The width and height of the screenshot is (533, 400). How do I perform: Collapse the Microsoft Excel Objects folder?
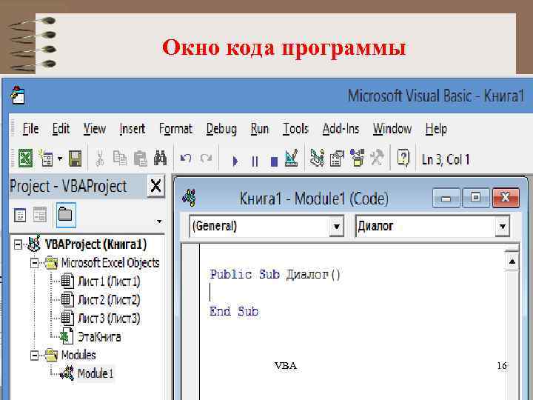(34, 263)
